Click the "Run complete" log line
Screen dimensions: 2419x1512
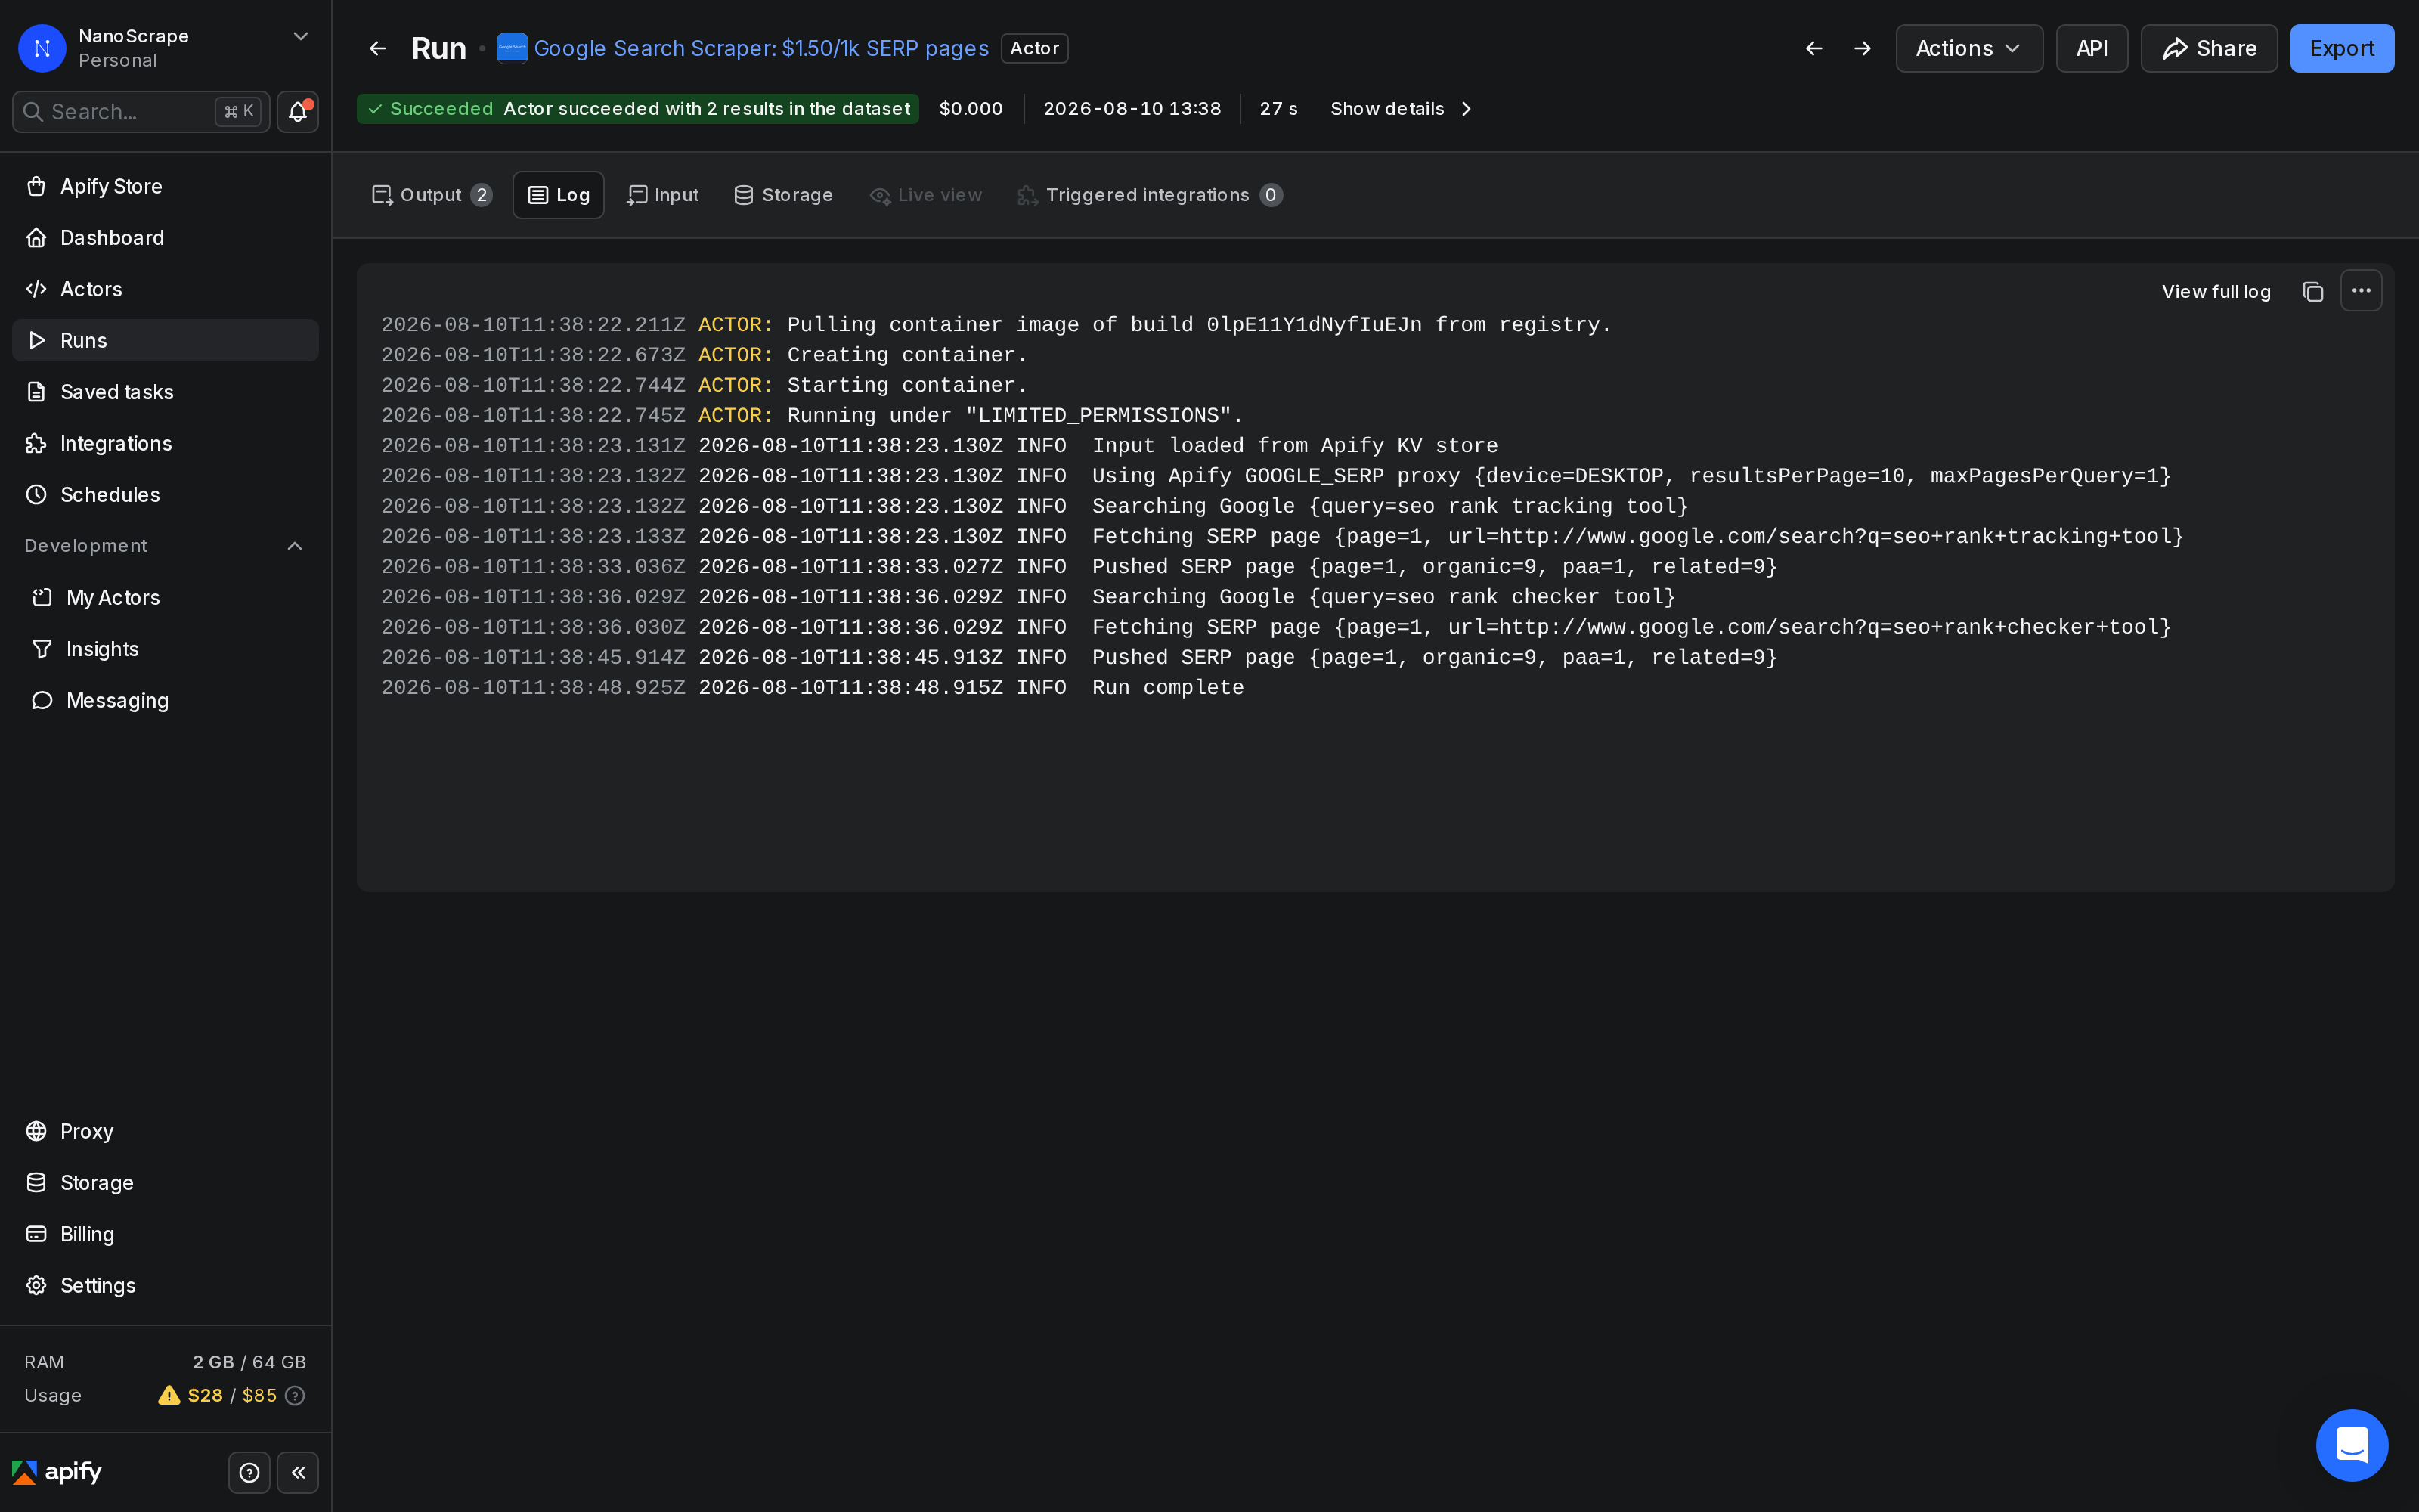(813, 687)
